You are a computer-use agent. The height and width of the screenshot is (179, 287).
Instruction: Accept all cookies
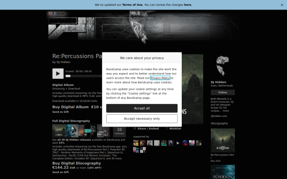coord(142,108)
